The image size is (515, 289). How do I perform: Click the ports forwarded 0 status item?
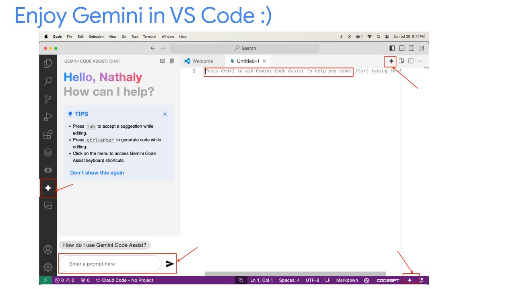(x=85, y=280)
